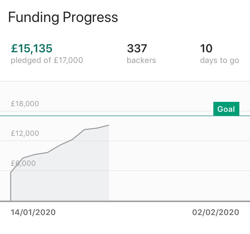This screenshot has width=250, height=234.
Task: Click the 337 backers count
Action: [137, 48]
